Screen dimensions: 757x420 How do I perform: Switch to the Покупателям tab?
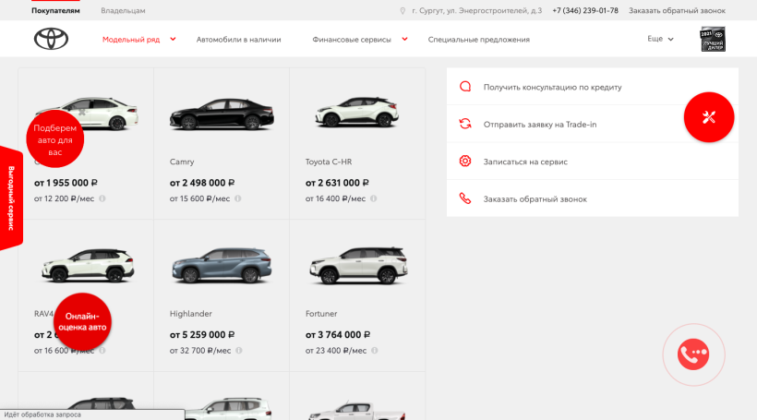55,11
